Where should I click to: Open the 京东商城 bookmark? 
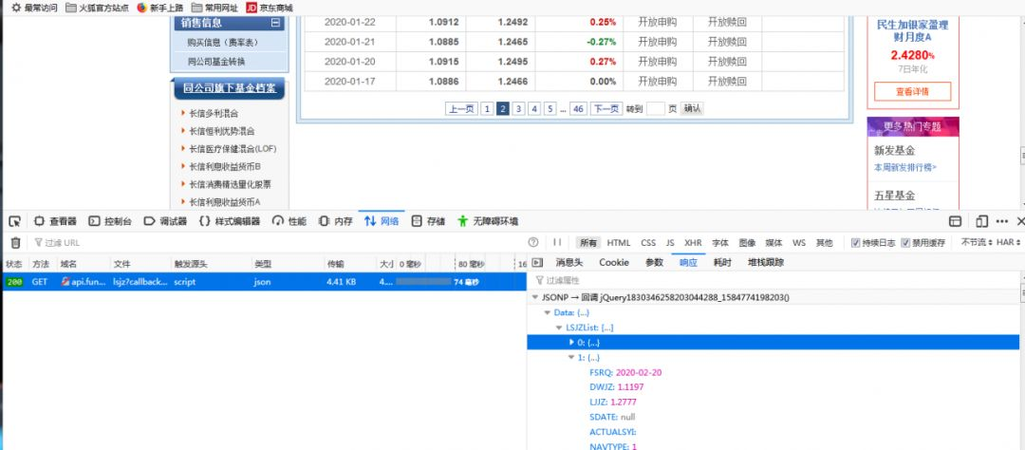pyautogui.click(x=270, y=8)
